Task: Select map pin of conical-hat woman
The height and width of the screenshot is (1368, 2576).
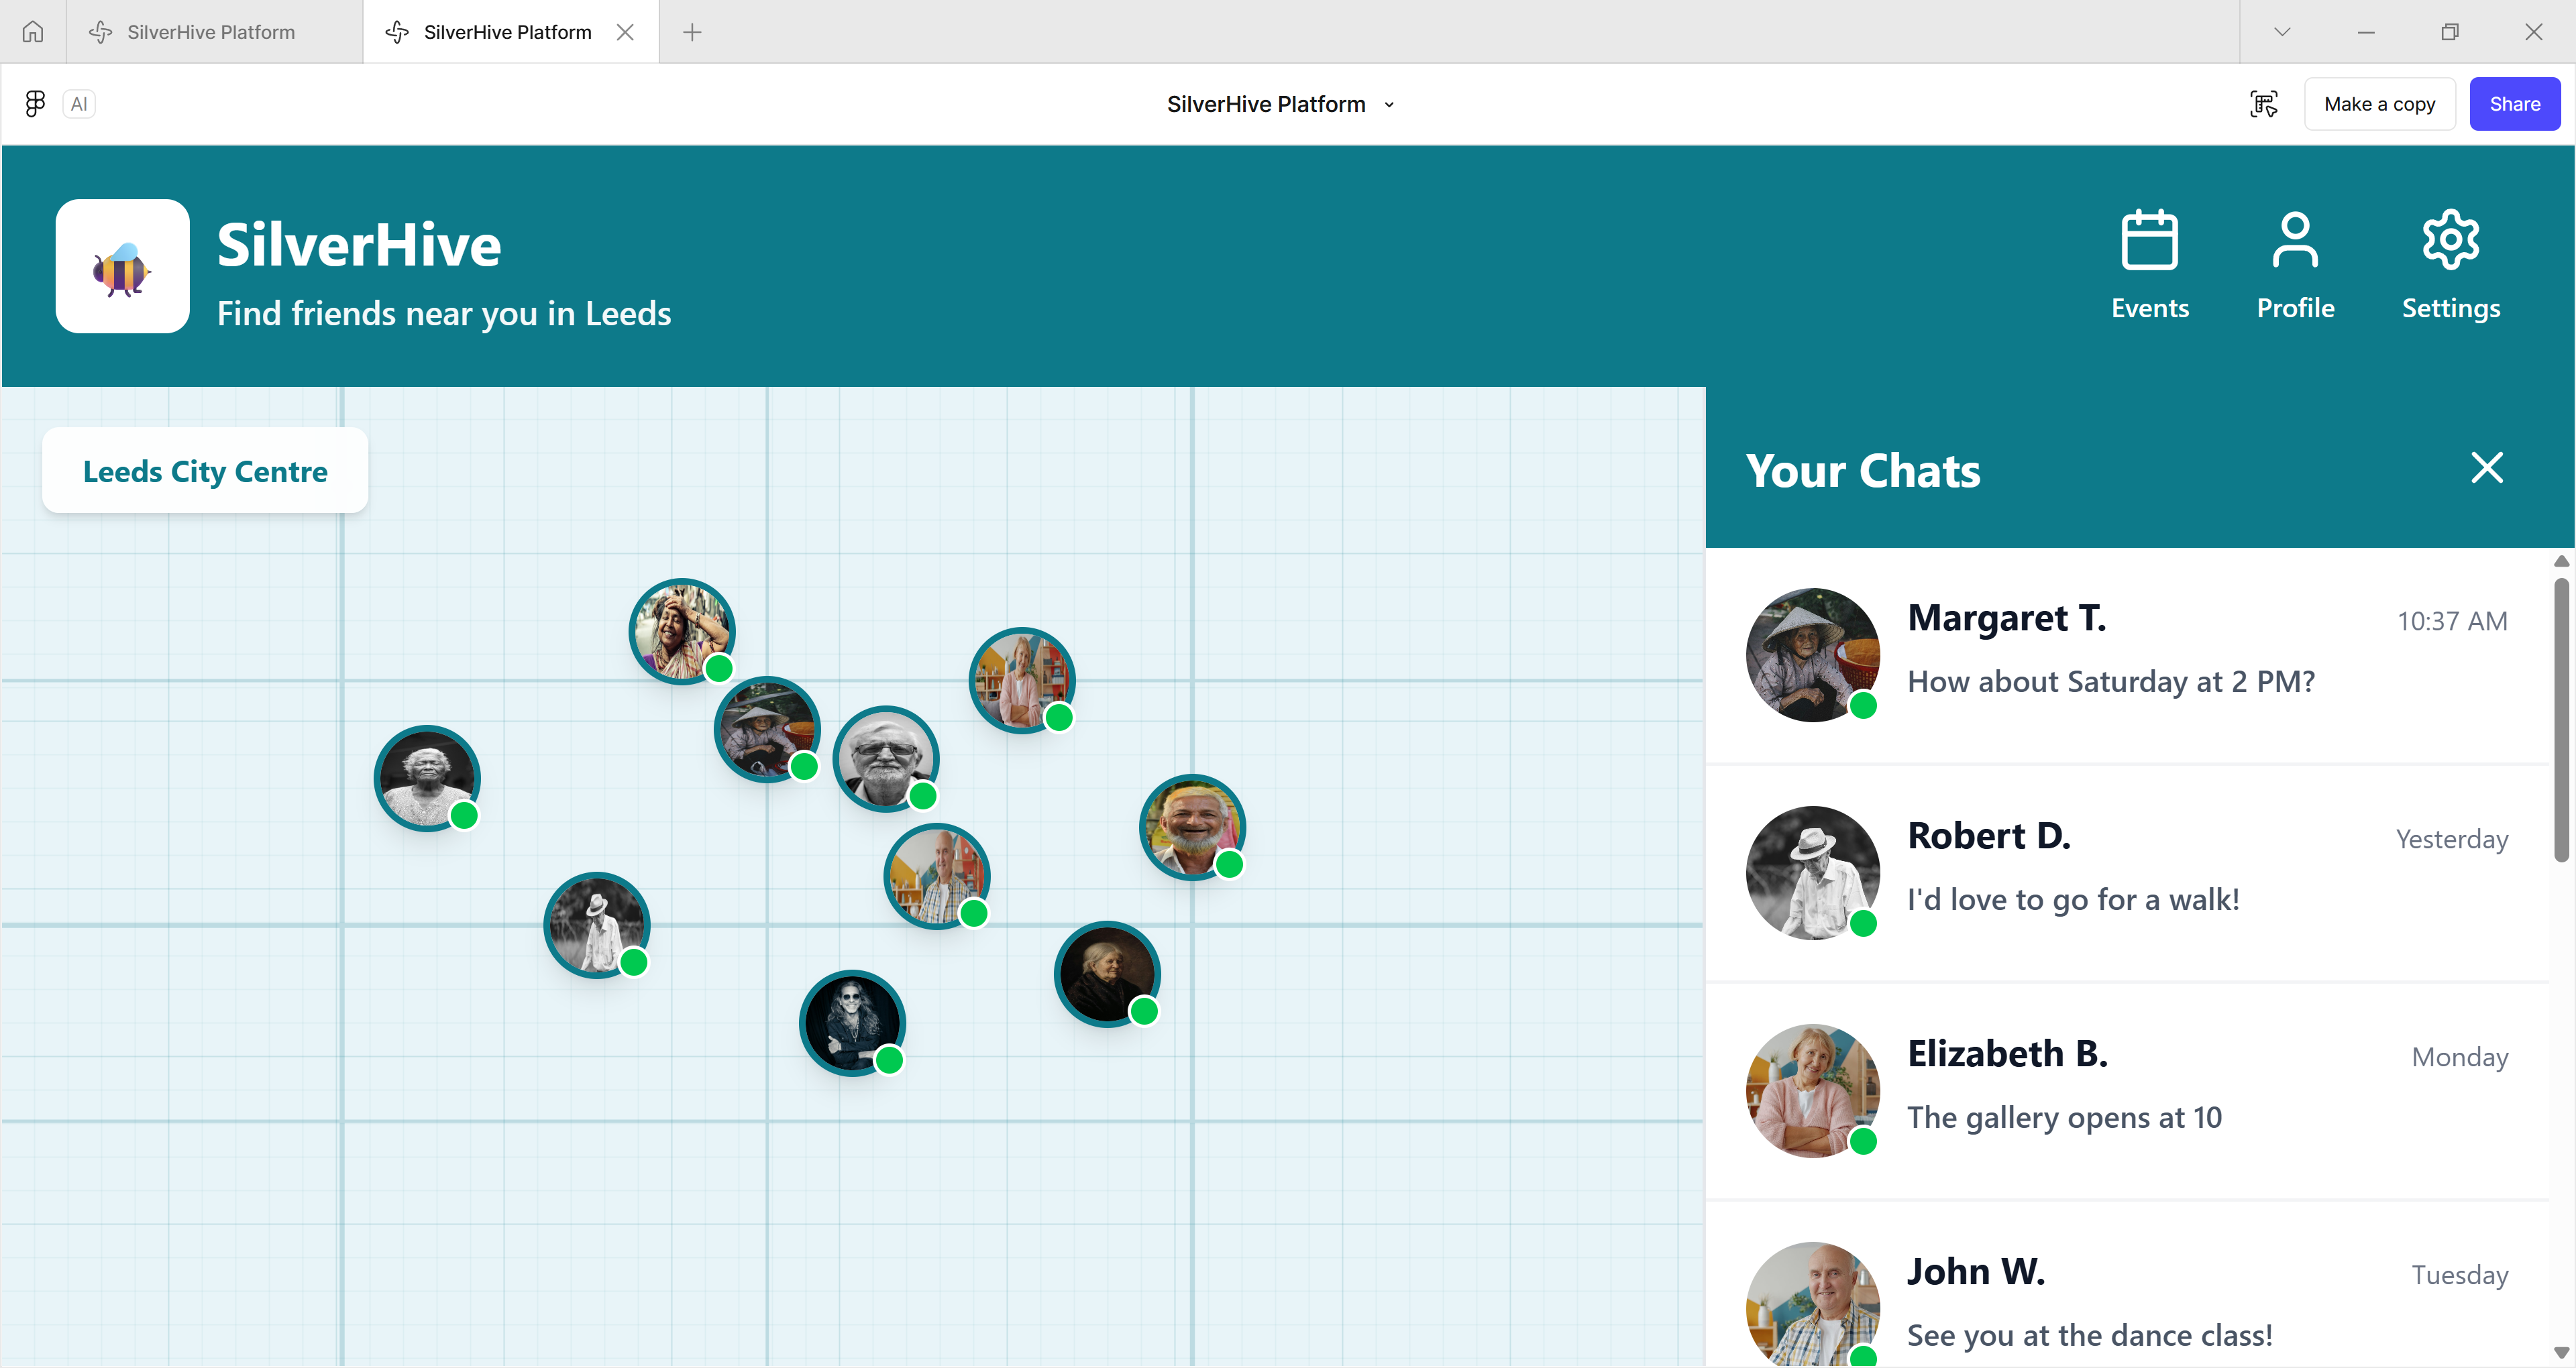Action: 767,730
